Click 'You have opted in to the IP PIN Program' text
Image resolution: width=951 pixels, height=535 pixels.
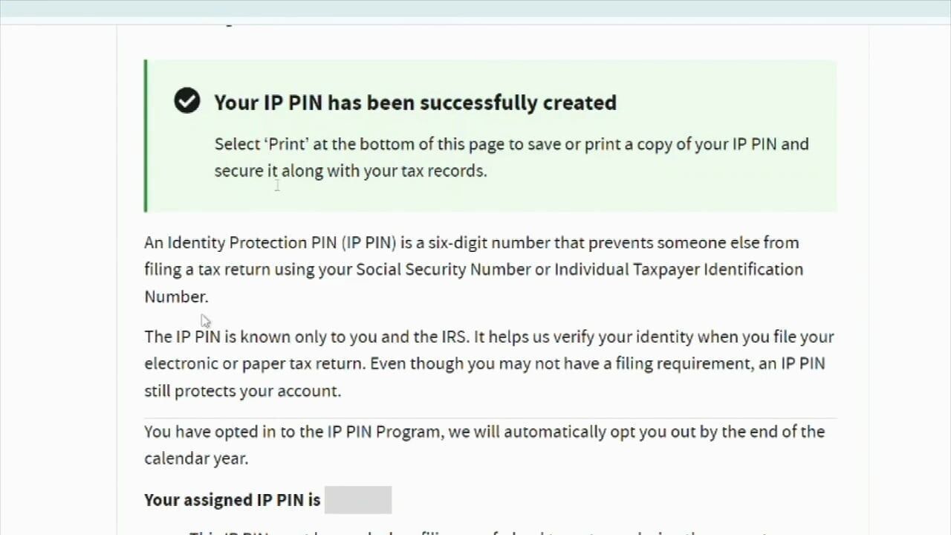pyautogui.click(x=292, y=432)
